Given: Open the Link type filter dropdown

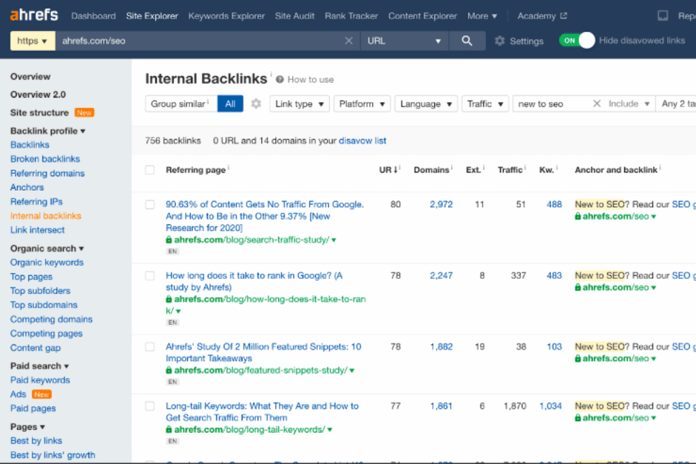Looking at the screenshot, I should click(x=299, y=104).
